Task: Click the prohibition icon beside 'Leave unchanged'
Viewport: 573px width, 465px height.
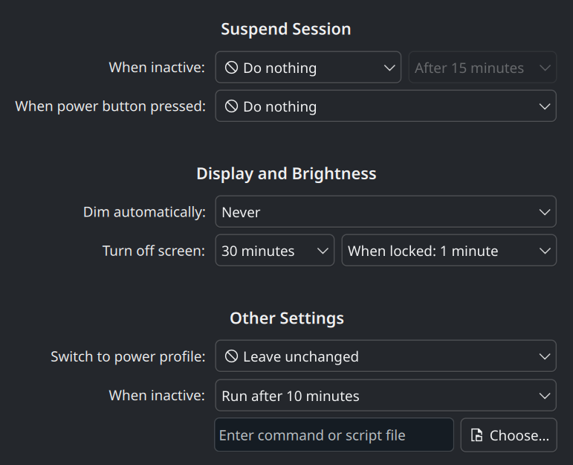Action: (231, 356)
